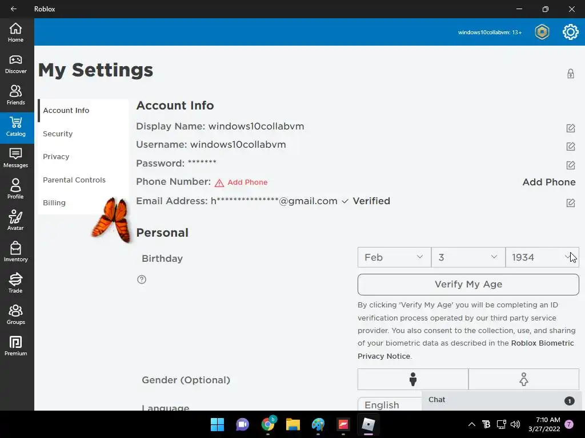Click the account PIN lock icon

[x=571, y=74]
